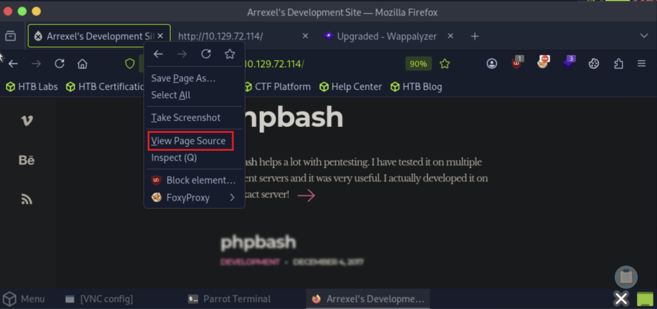Expand the List all tabs chevron

point(644,37)
